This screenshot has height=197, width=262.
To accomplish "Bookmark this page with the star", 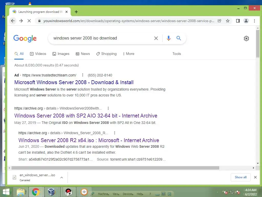I will click(227, 21).
